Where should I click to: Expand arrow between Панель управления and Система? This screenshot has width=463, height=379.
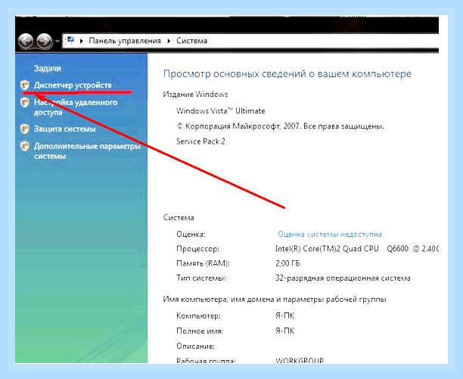(169, 41)
